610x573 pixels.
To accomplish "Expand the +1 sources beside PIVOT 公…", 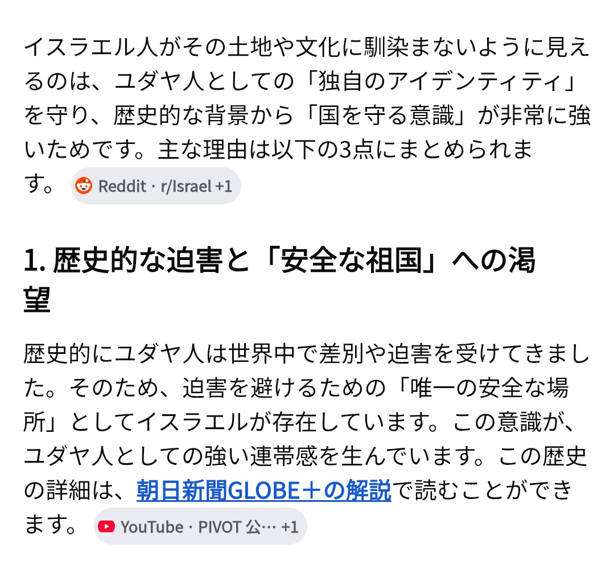I will pyautogui.click(x=290, y=527).
